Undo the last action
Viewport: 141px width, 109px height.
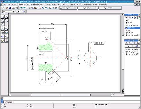coord(21,8)
